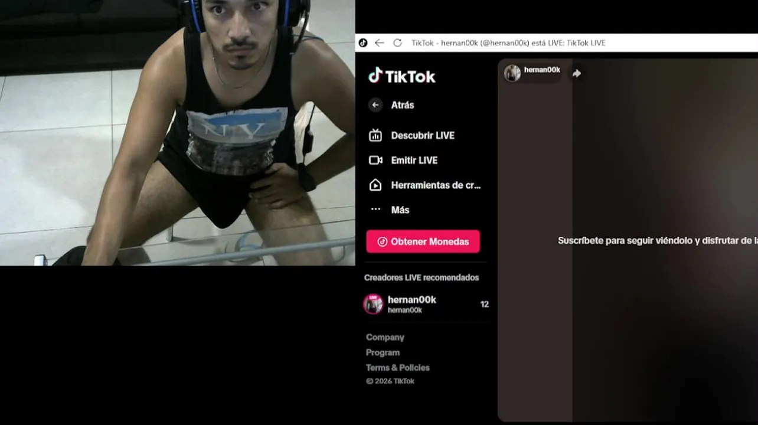
Task: Click the © 2026 TikTok copyright text
Action: 390,381
